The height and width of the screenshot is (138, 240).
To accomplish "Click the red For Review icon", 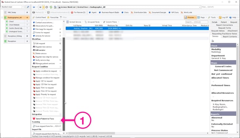I will (x=72, y=13).
